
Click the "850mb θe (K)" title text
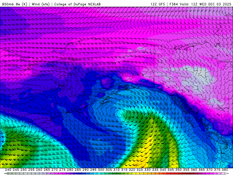(15, 4)
